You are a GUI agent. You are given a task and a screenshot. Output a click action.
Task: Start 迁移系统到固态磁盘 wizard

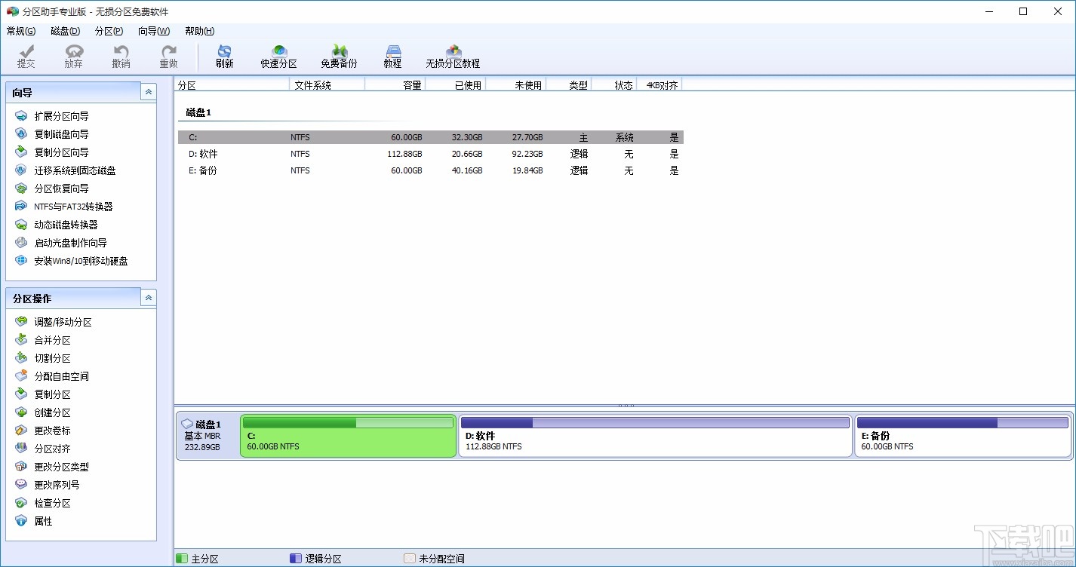(x=75, y=170)
